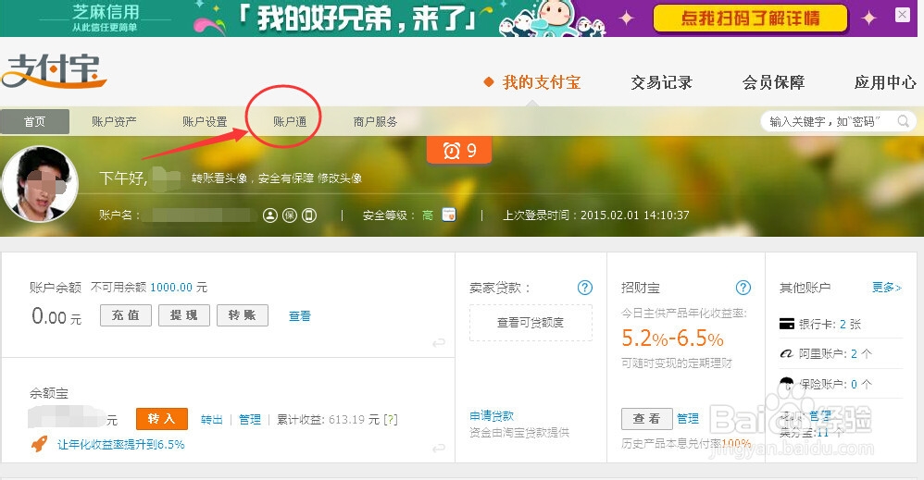This screenshot has width=924, height=480.
Task: Click the search magnifier icon
Action: click(x=904, y=121)
